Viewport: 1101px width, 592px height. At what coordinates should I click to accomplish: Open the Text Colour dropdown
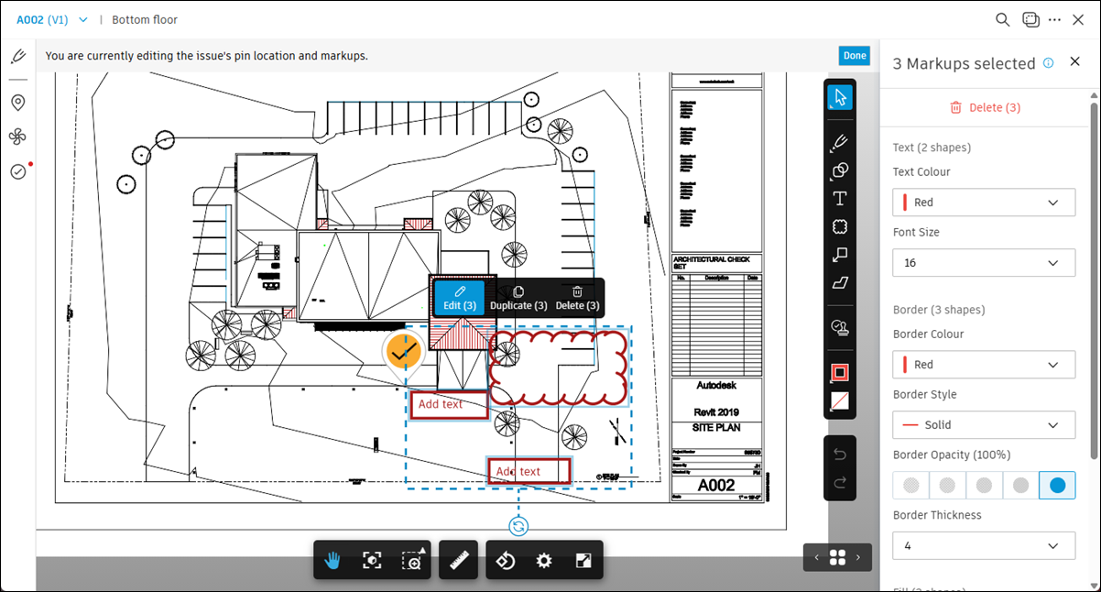coord(984,203)
